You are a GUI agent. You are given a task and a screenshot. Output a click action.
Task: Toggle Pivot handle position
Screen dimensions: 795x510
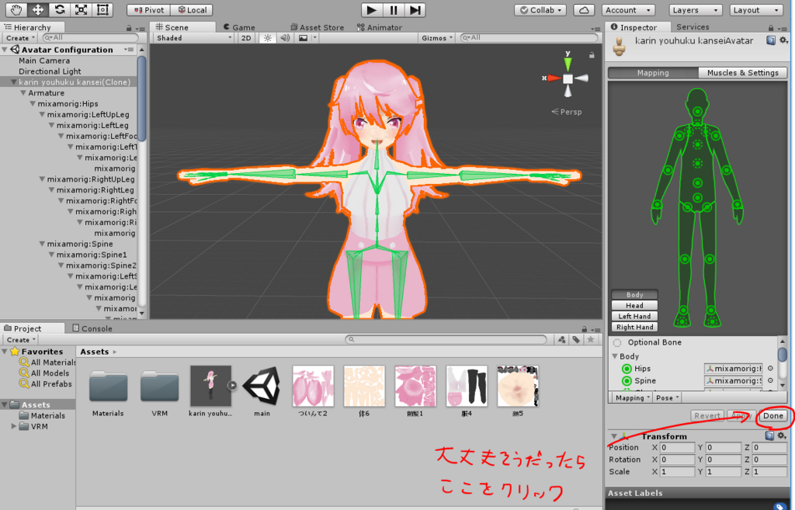pos(149,10)
